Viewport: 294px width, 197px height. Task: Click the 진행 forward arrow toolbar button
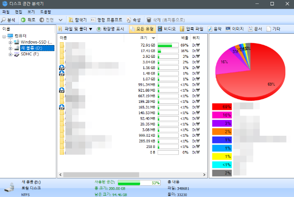(x=47, y=20)
